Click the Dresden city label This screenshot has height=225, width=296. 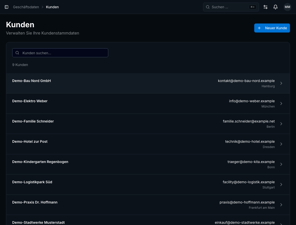pyautogui.click(x=269, y=147)
